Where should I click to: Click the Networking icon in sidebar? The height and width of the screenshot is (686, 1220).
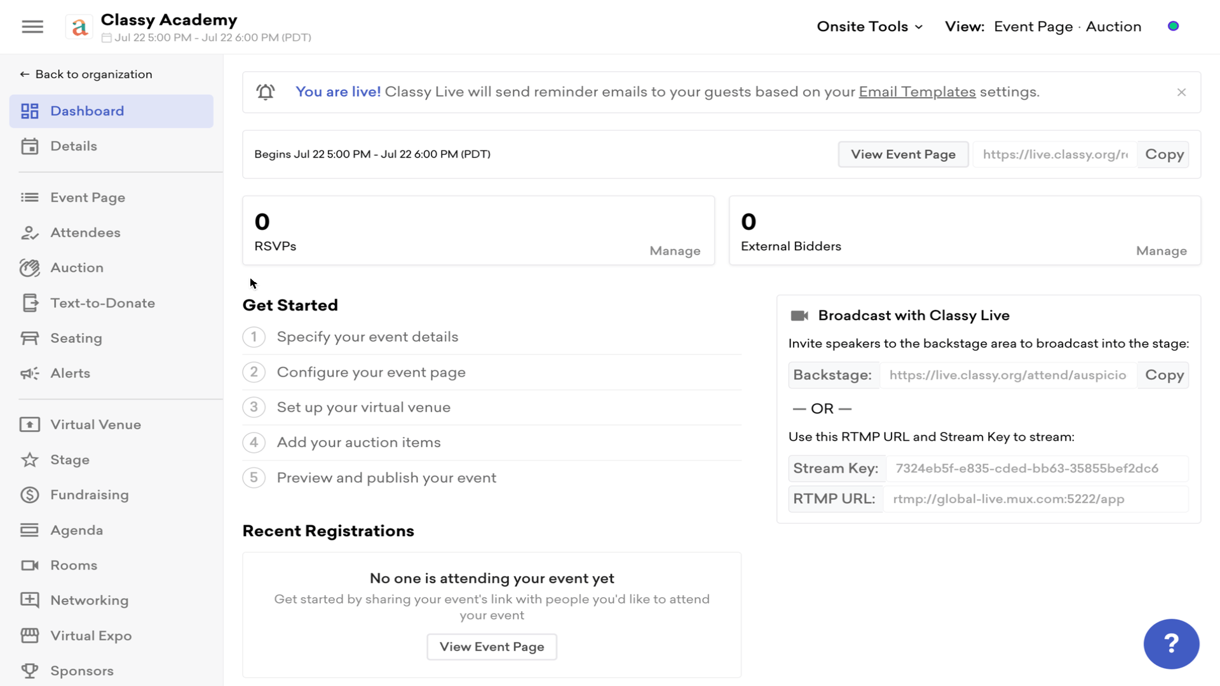pos(30,600)
